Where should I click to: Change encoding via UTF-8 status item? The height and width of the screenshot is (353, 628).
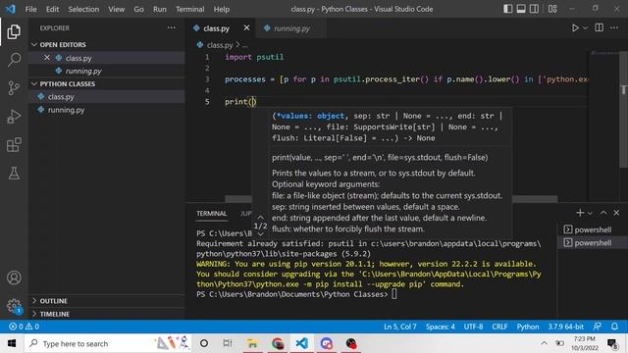473,327
